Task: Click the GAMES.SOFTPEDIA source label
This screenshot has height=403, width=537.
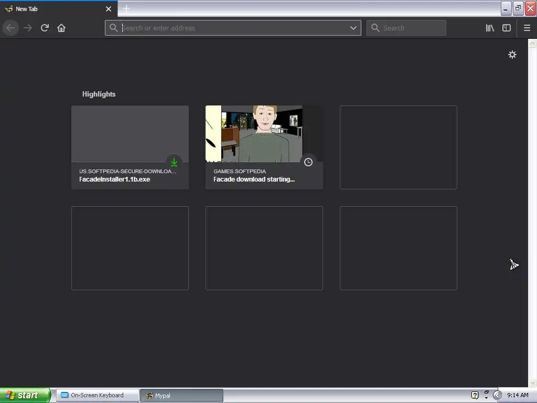Action: pyautogui.click(x=240, y=171)
